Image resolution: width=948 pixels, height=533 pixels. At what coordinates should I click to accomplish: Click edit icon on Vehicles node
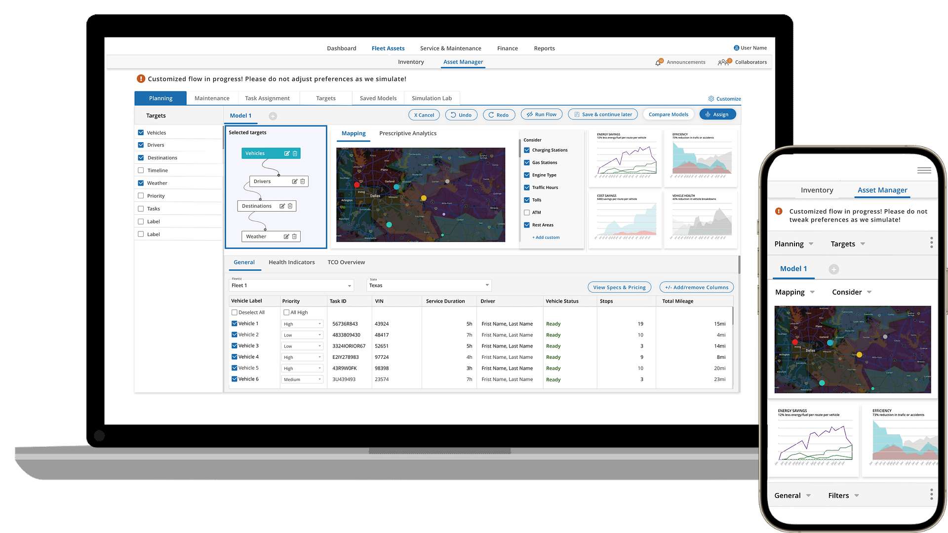286,153
